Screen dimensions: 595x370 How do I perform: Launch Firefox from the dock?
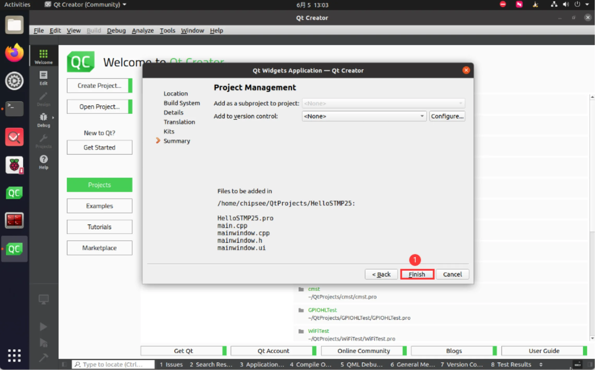pyautogui.click(x=14, y=53)
